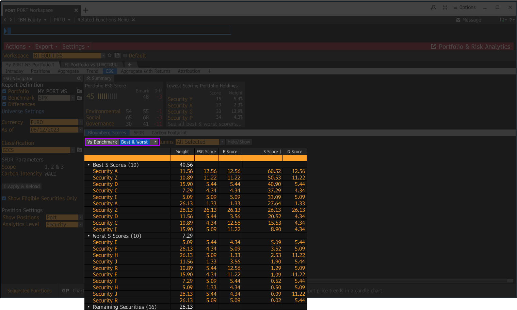Open the Actions menu
The height and width of the screenshot is (310, 517).
pos(18,47)
